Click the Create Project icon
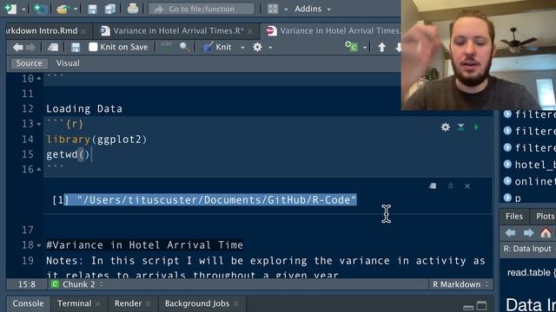This screenshot has height=312, width=556. coord(40,9)
